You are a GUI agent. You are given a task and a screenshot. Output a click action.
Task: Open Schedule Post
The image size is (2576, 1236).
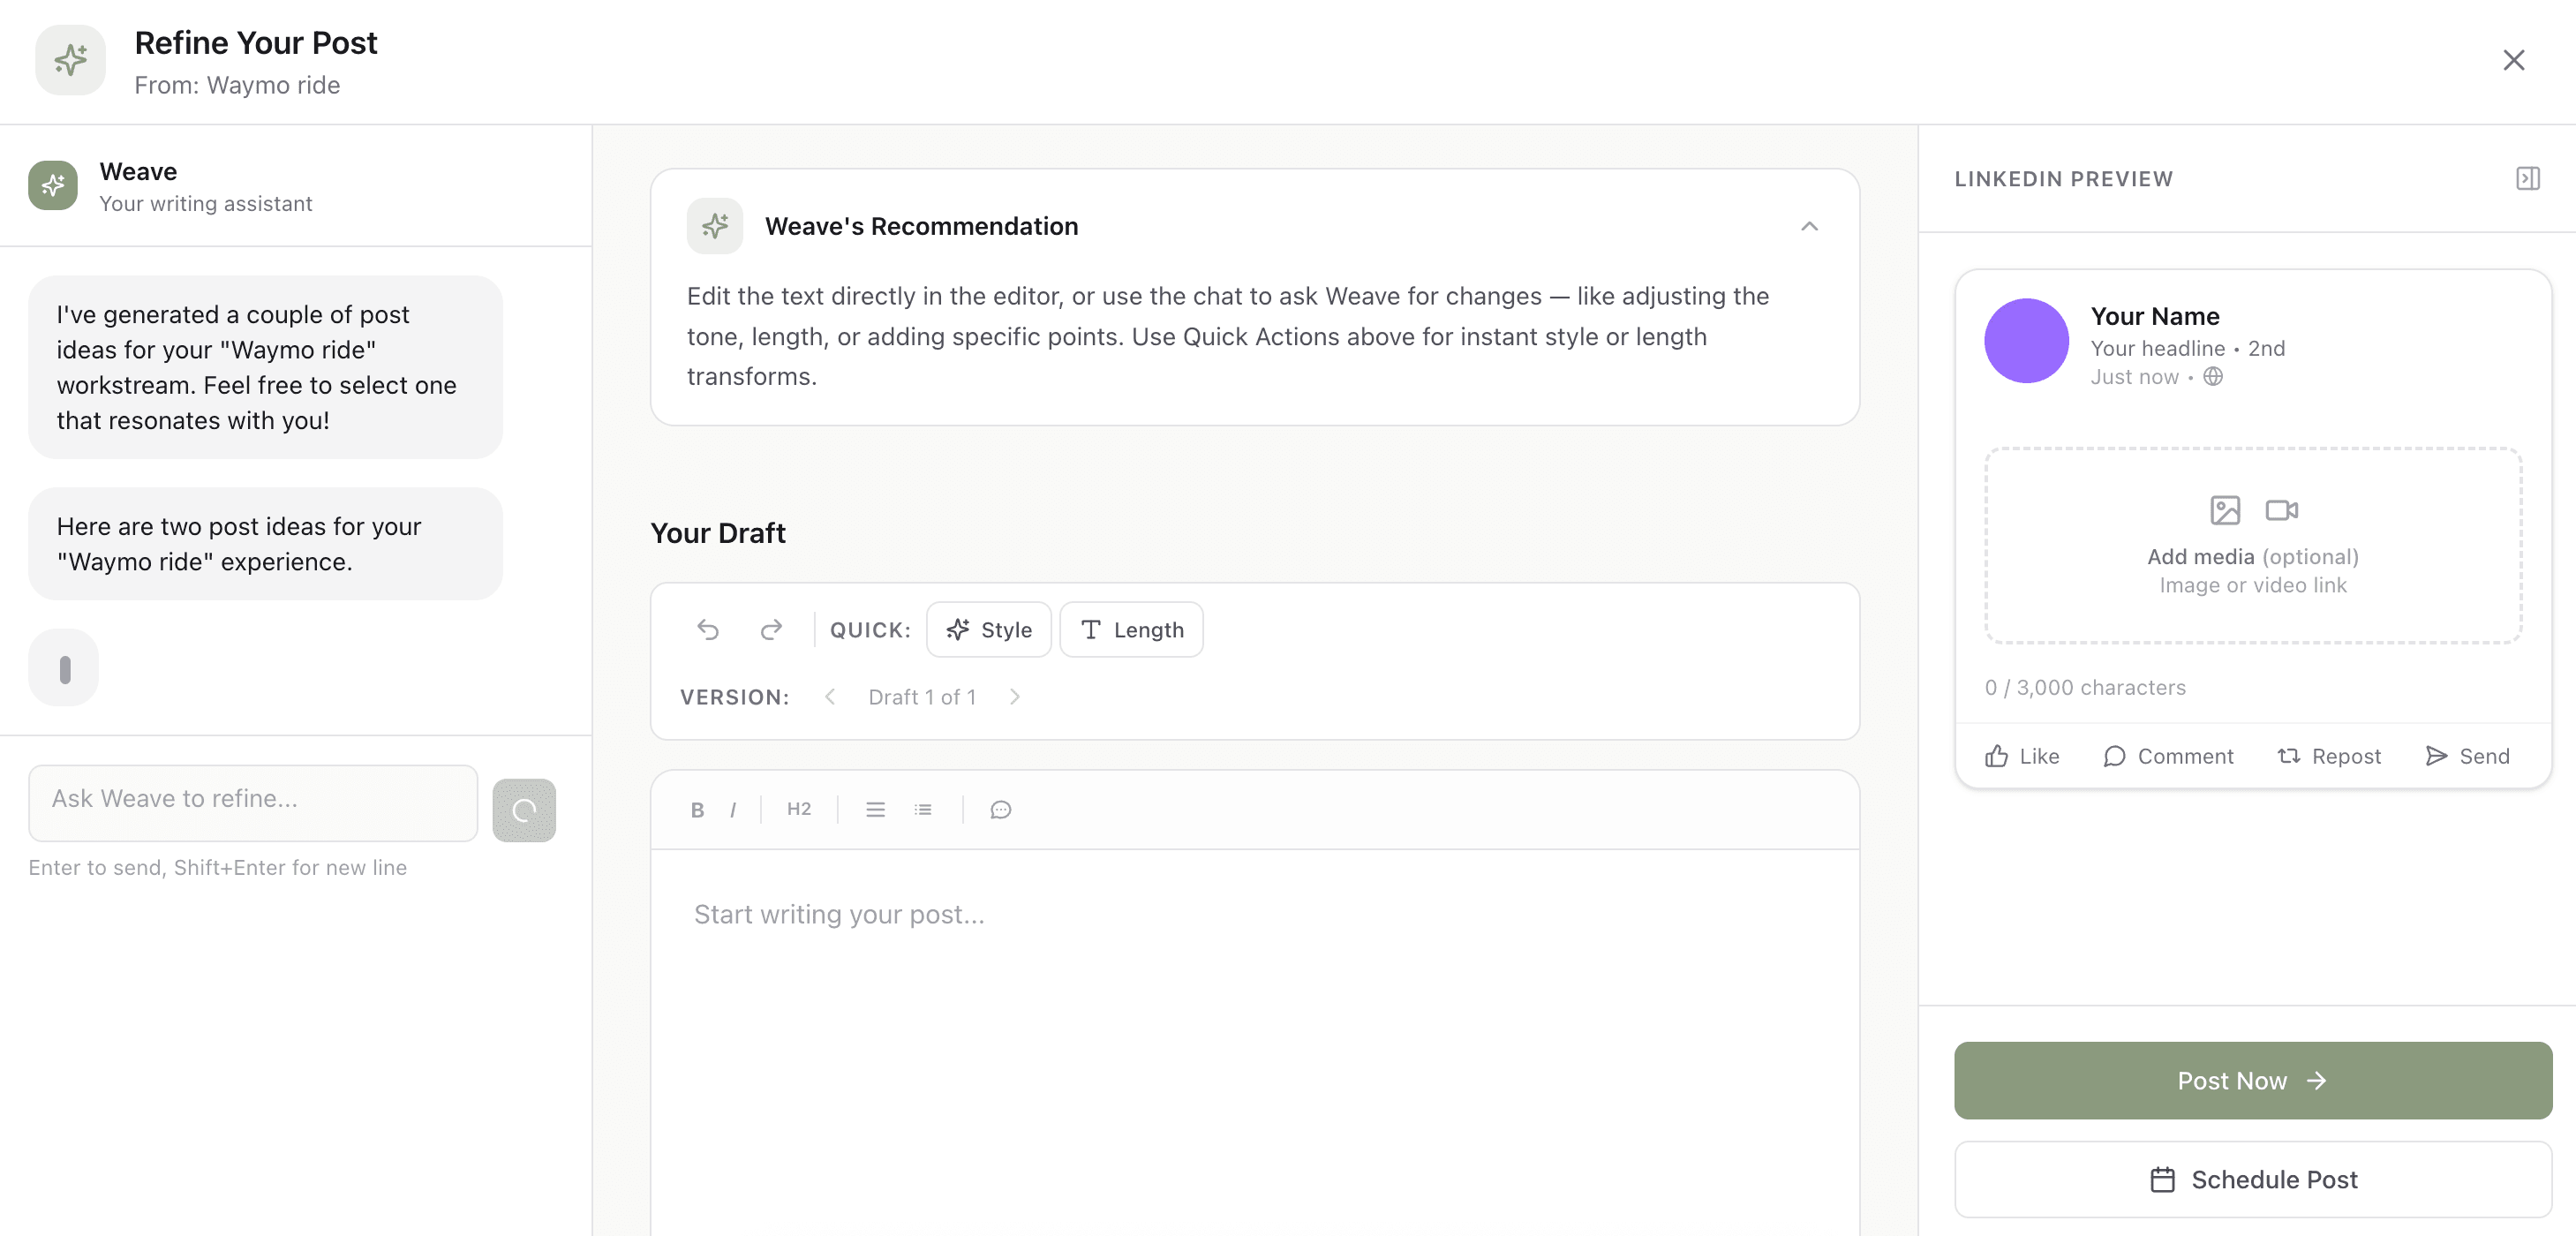pos(2251,1179)
